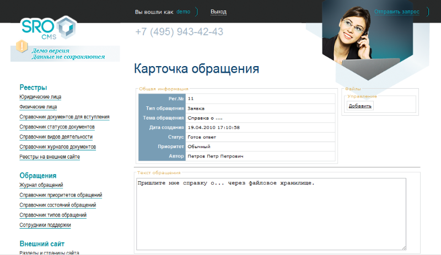Select Справочник журналов документов
Image resolution: width=441 pixels, height=255 pixels.
click(x=57, y=147)
